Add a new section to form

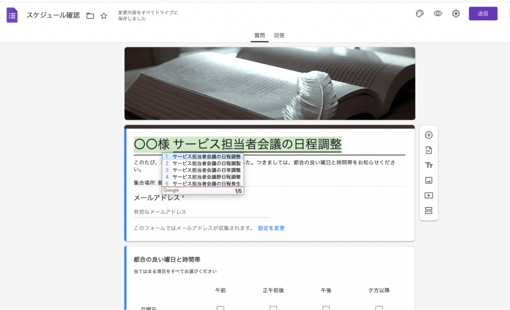[x=428, y=210]
